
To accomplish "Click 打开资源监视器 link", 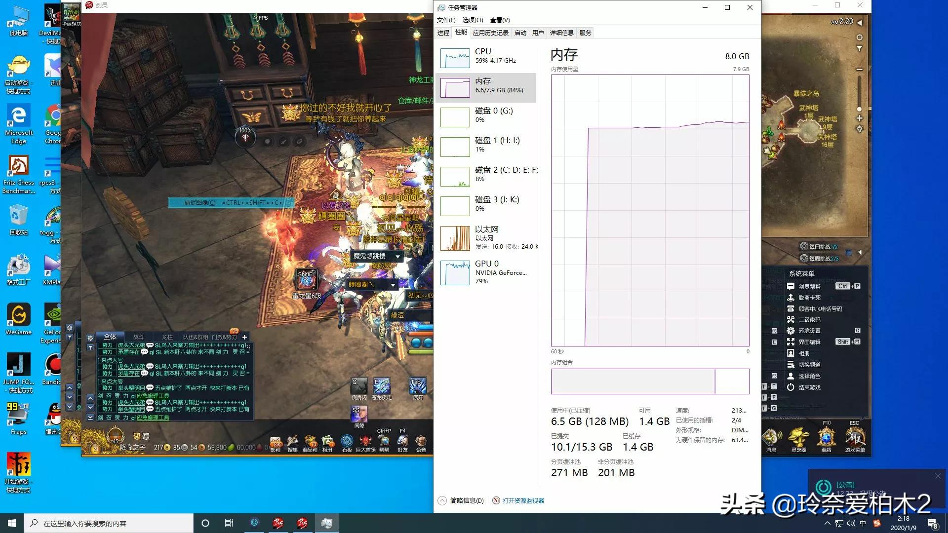I will pos(523,500).
